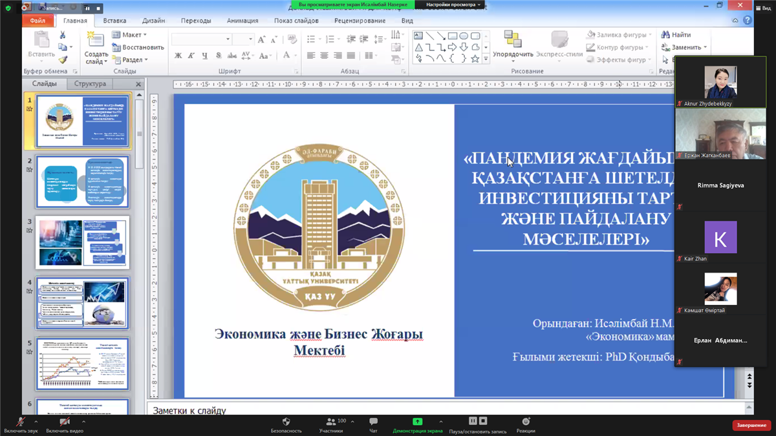Image resolution: width=776 pixels, height=436 pixels.
Task: Switch to the Структура outline tab
Action: (x=90, y=84)
